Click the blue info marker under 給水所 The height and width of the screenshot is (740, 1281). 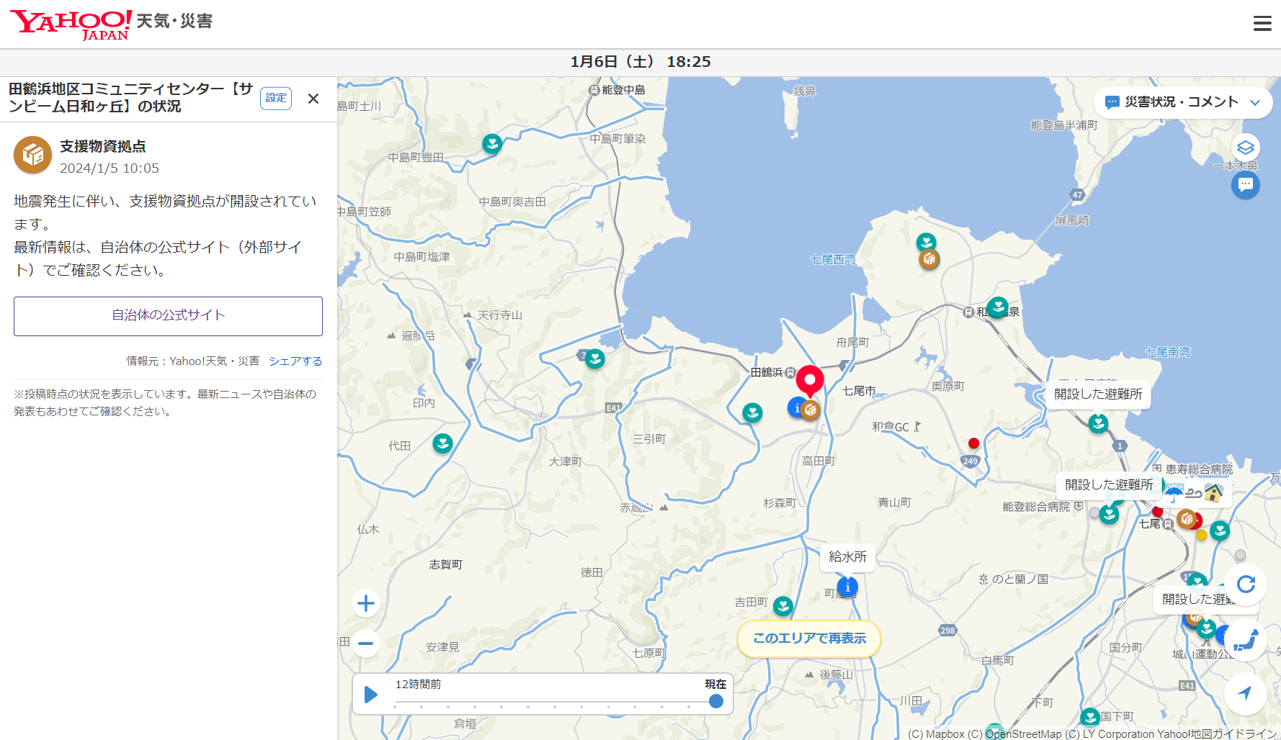(847, 587)
